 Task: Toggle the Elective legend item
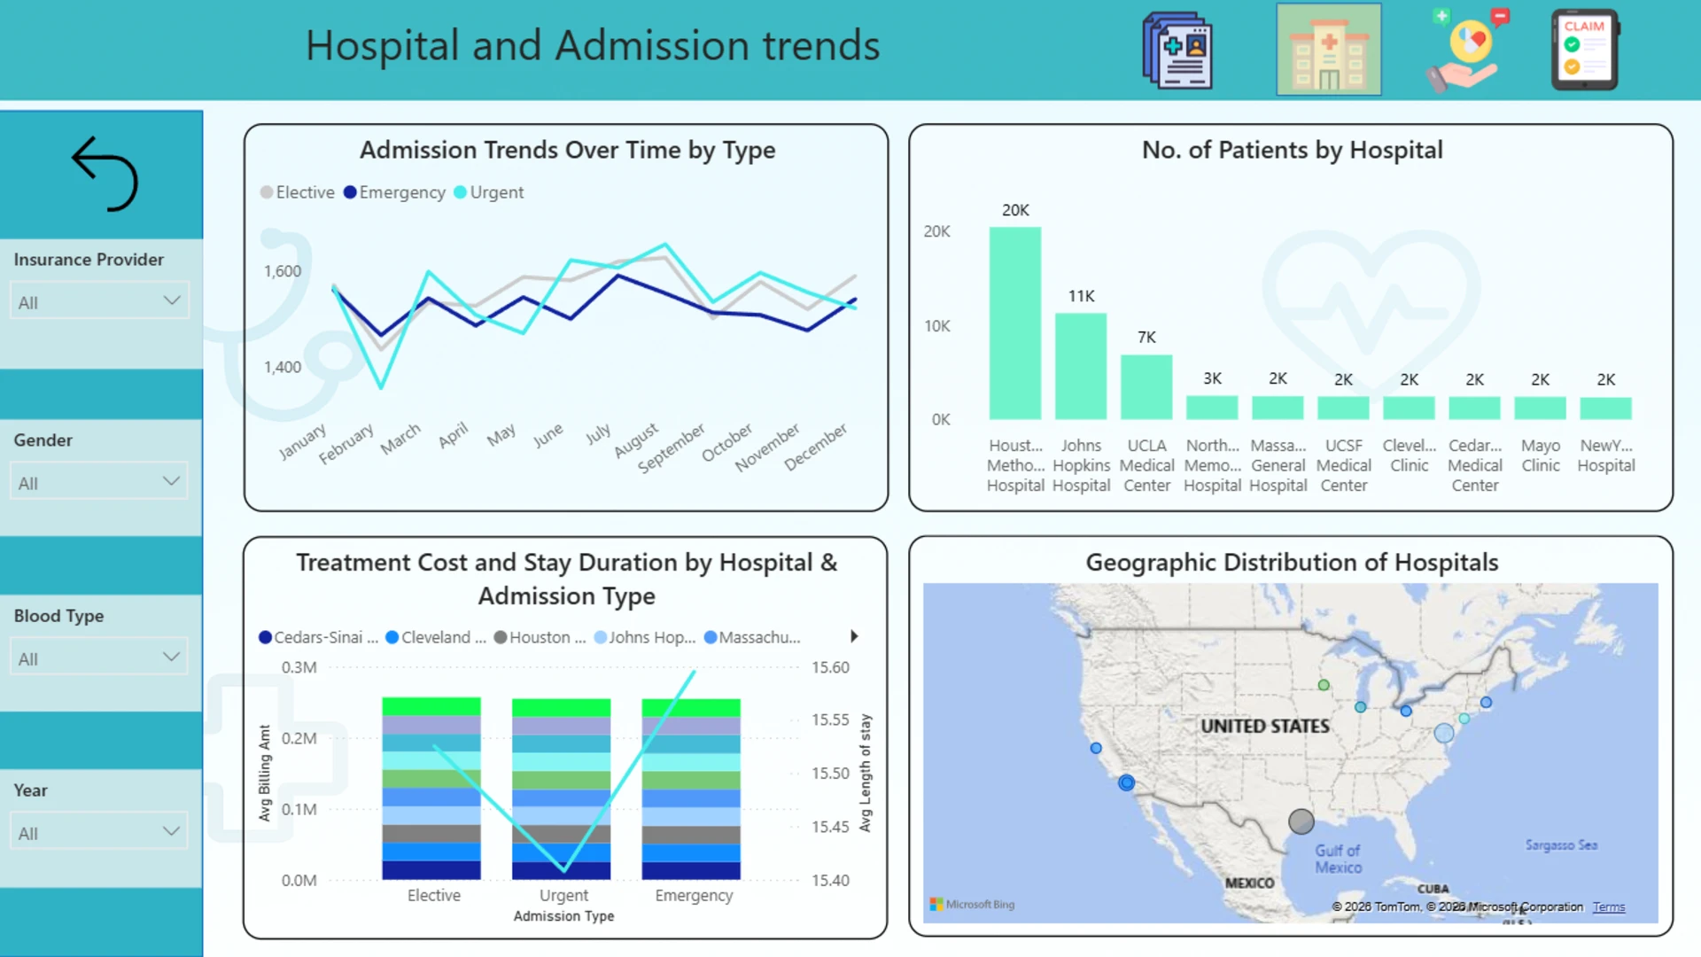pos(298,192)
